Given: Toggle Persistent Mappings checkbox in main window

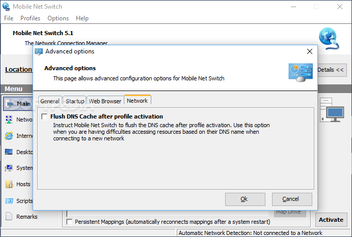Looking at the screenshot, I should pos(69,222).
